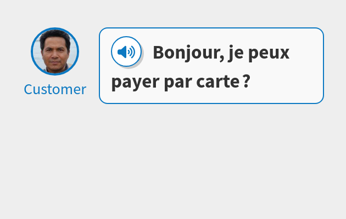Click the megaphone cone of audio icon
Screen dimensions: 346x219
(122, 52)
